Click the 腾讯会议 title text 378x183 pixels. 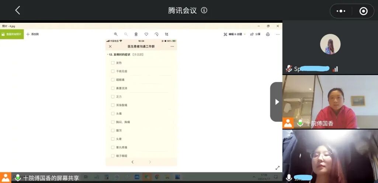pos(183,10)
